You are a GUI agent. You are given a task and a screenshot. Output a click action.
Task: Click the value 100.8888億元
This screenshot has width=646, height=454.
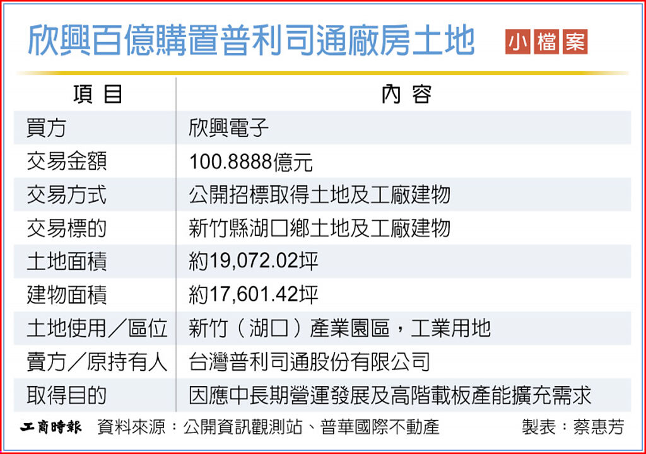[x=251, y=161]
